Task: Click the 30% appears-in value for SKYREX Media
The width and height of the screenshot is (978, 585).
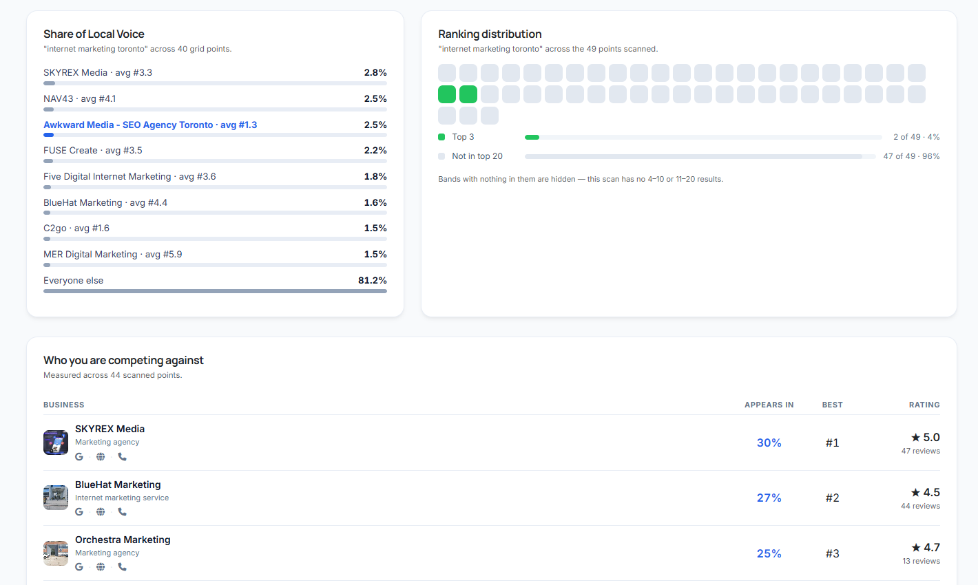Action: (769, 443)
